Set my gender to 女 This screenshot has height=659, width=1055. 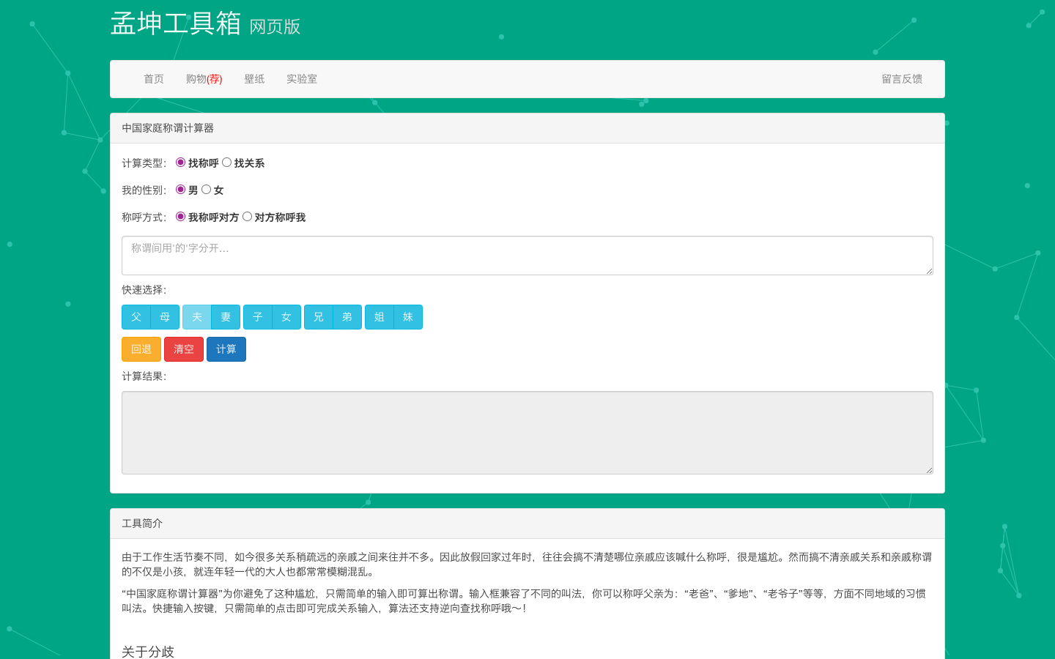pyautogui.click(x=206, y=189)
